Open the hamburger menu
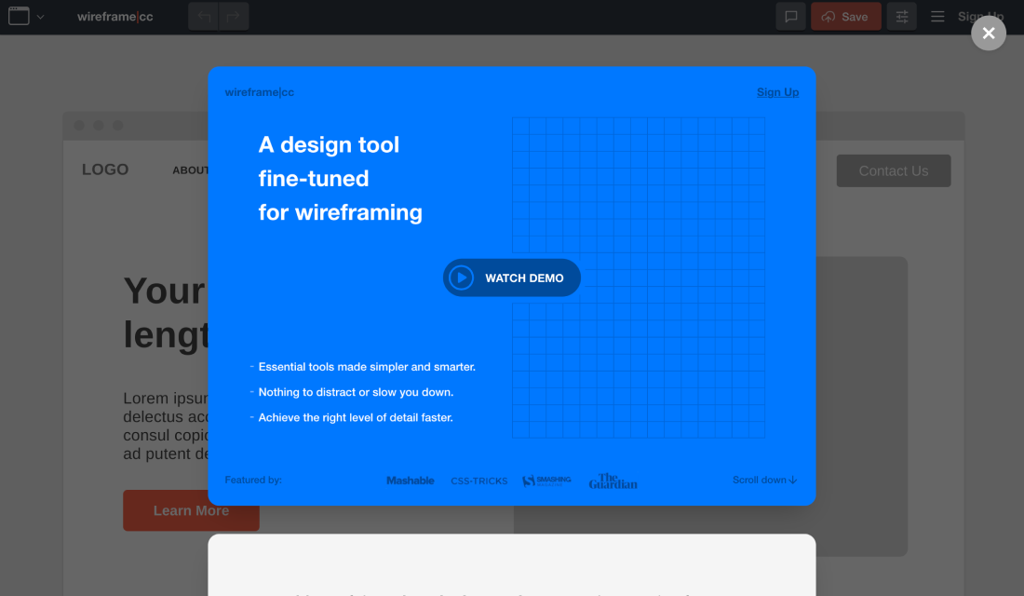This screenshot has width=1024, height=596. click(x=937, y=17)
